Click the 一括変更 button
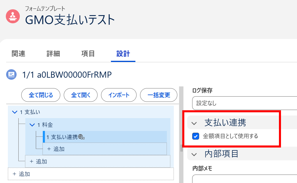 click(x=159, y=95)
